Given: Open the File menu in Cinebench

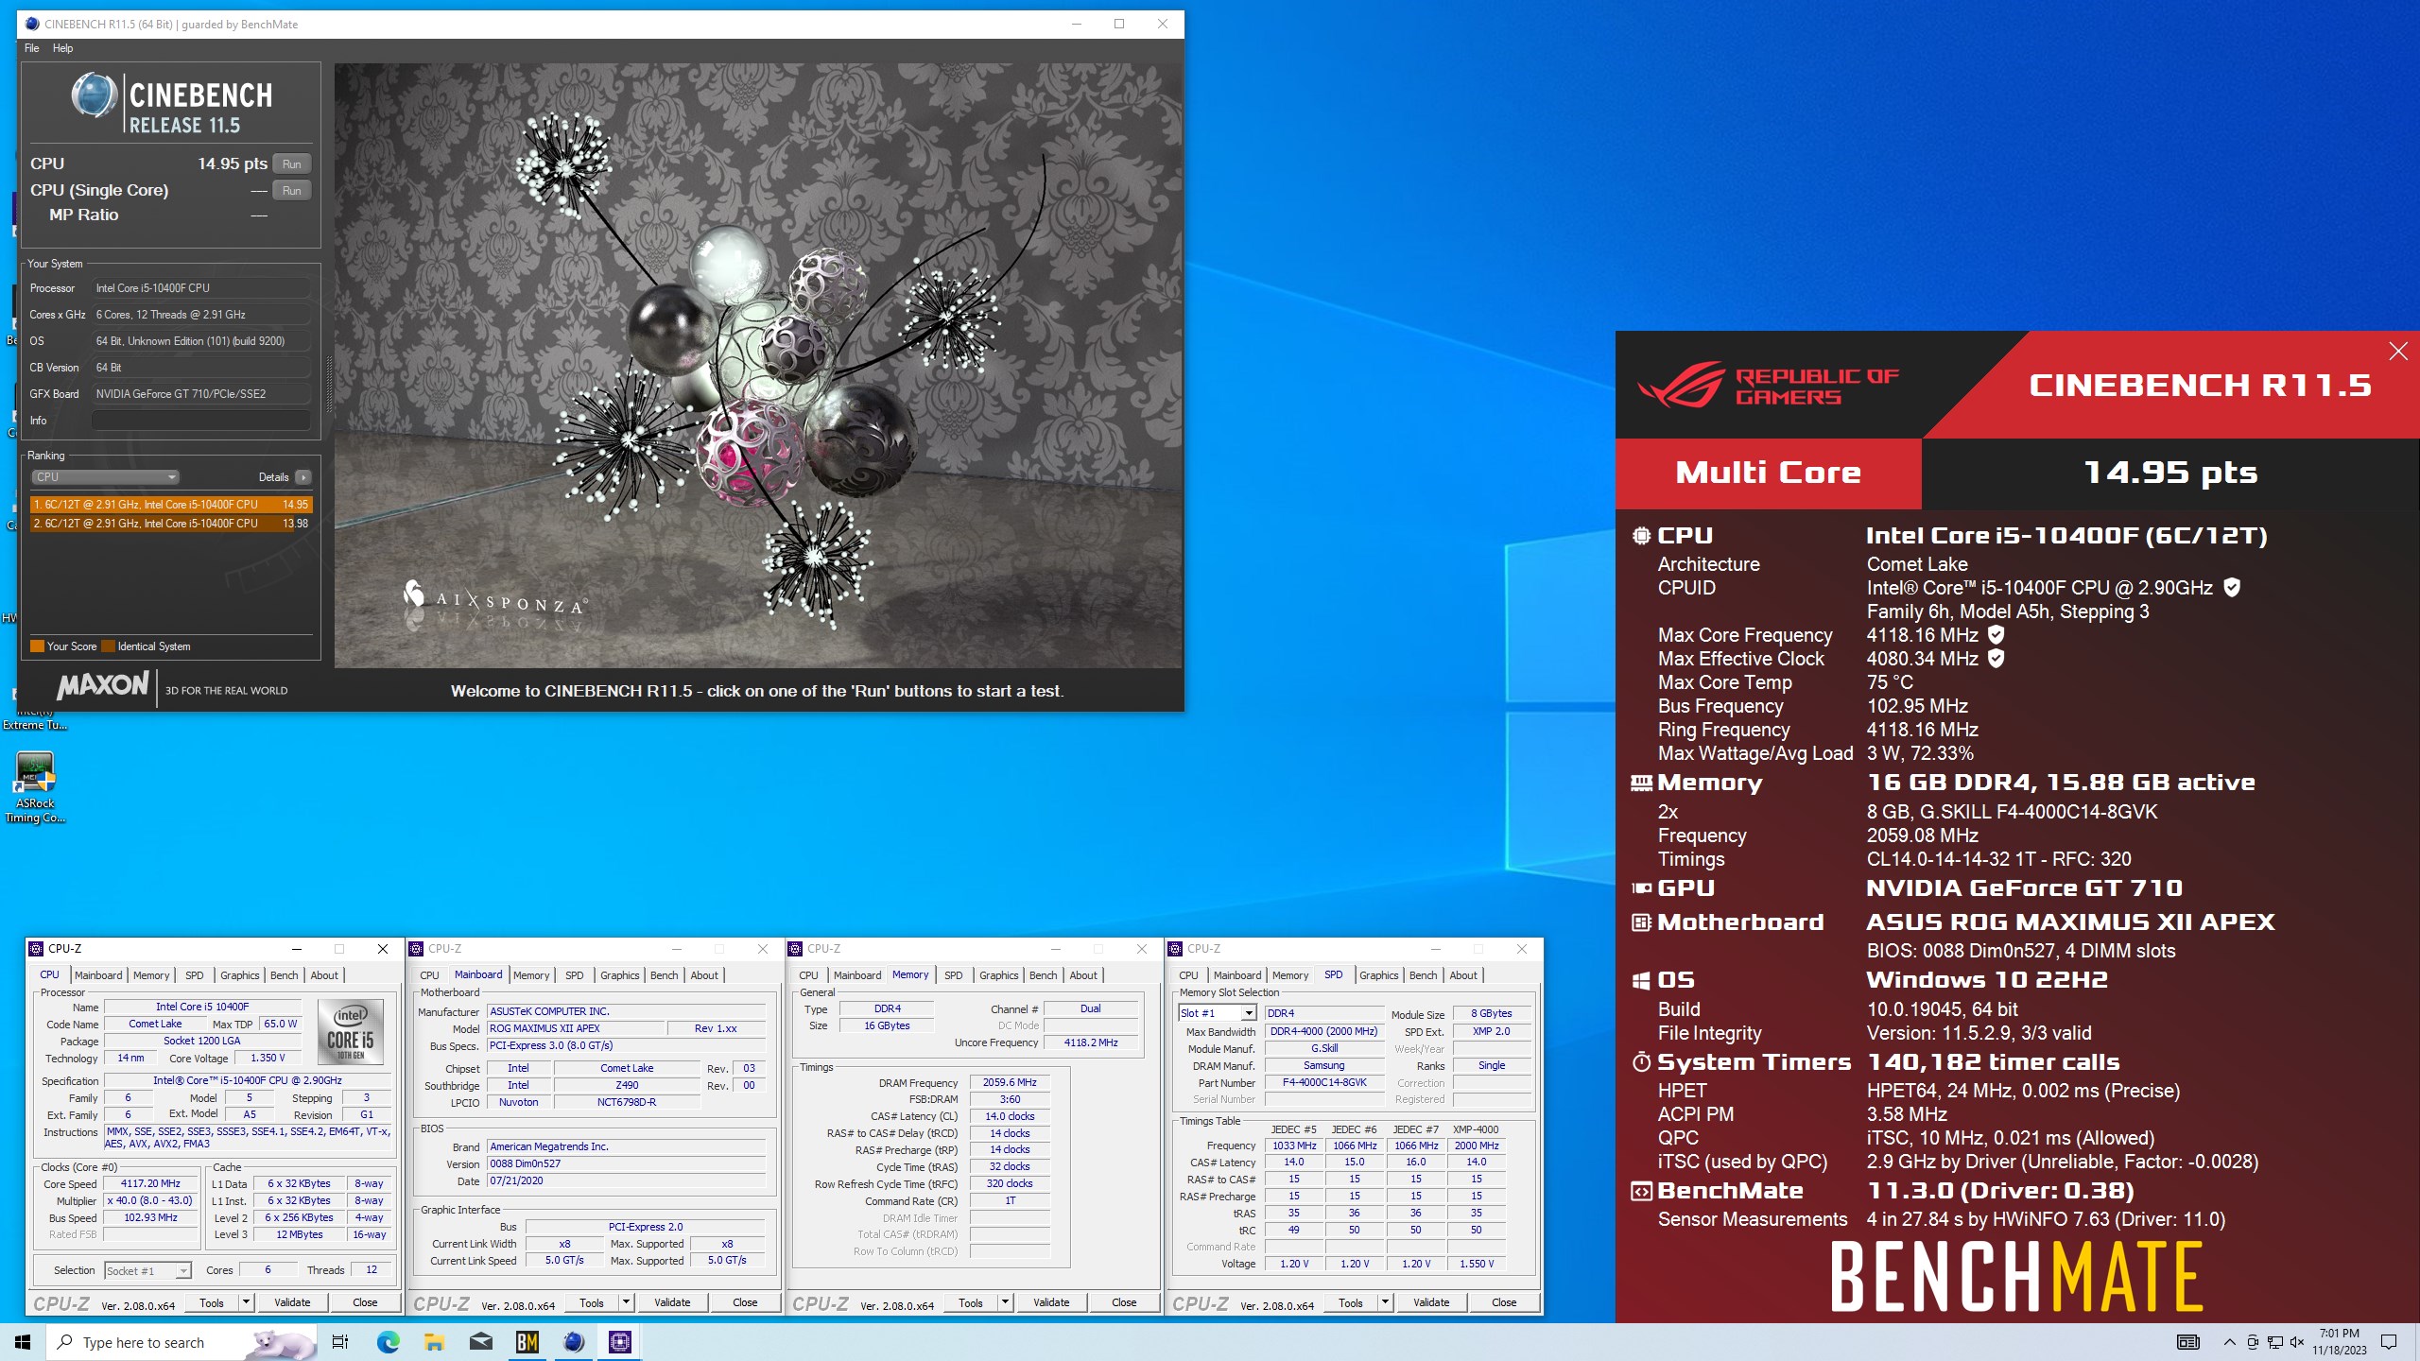Looking at the screenshot, I should pyautogui.click(x=32, y=48).
